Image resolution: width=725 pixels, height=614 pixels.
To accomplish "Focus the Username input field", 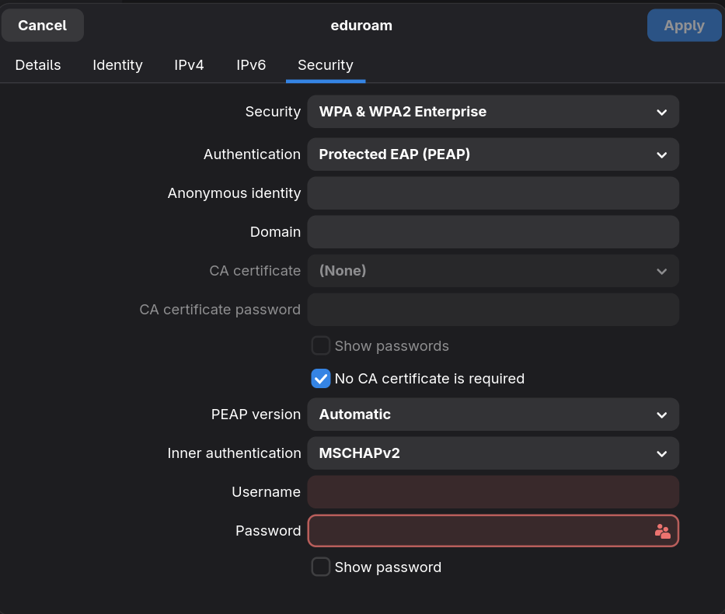I will coord(493,492).
